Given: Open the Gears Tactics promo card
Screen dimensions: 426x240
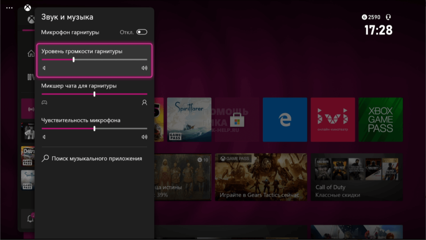Looking at the screenshot, I should coord(261,177).
